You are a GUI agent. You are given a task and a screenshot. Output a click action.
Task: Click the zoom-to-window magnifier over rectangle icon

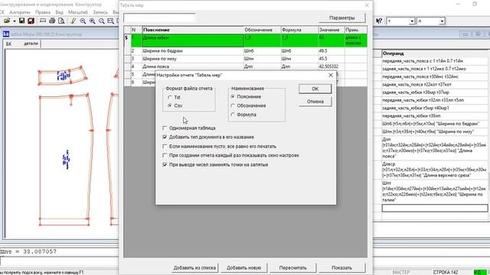(110, 21)
